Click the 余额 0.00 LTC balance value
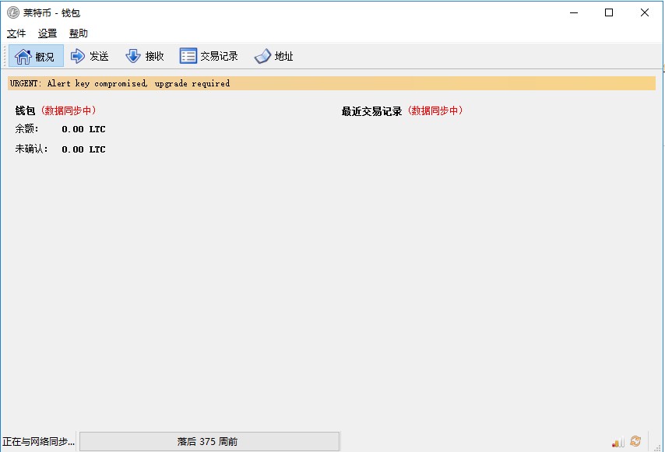The image size is (665, 452). (83, 129)
